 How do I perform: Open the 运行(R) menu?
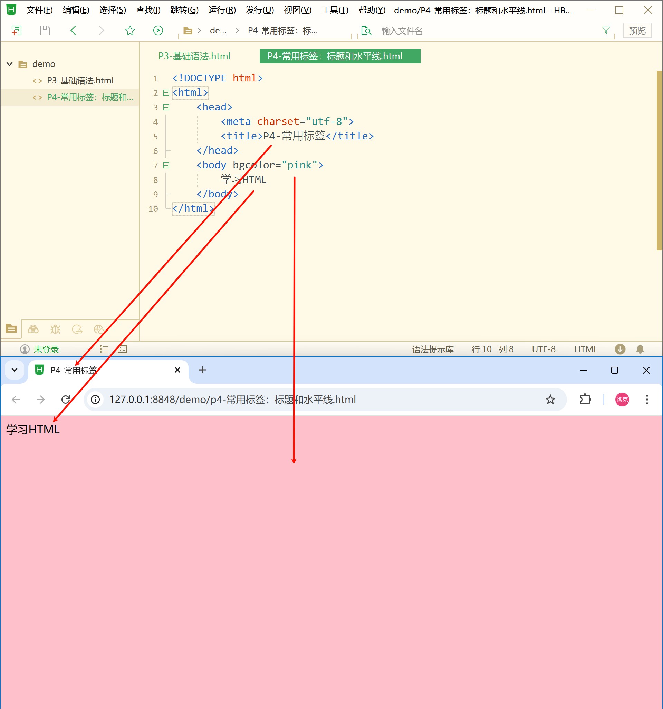pos(222,10)
